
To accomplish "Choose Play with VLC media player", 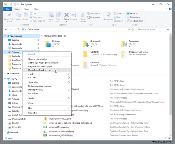I will click(x=47, y=66).
